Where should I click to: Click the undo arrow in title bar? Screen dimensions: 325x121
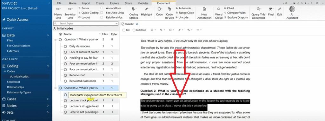[x=302, y=3]
